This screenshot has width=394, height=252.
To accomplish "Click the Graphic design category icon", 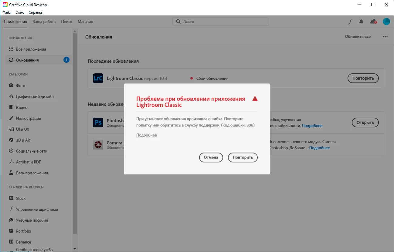I will point(11,96).
